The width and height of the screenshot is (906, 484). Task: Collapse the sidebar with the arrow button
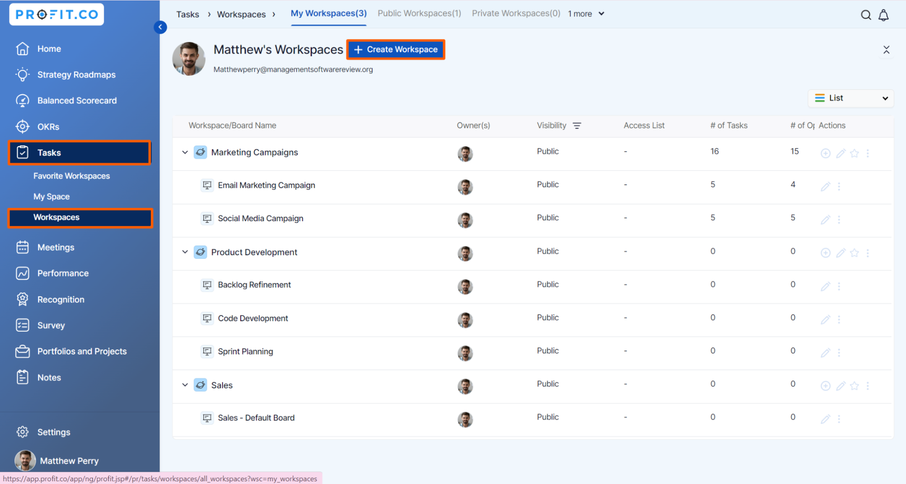click(x=160, y=27)
